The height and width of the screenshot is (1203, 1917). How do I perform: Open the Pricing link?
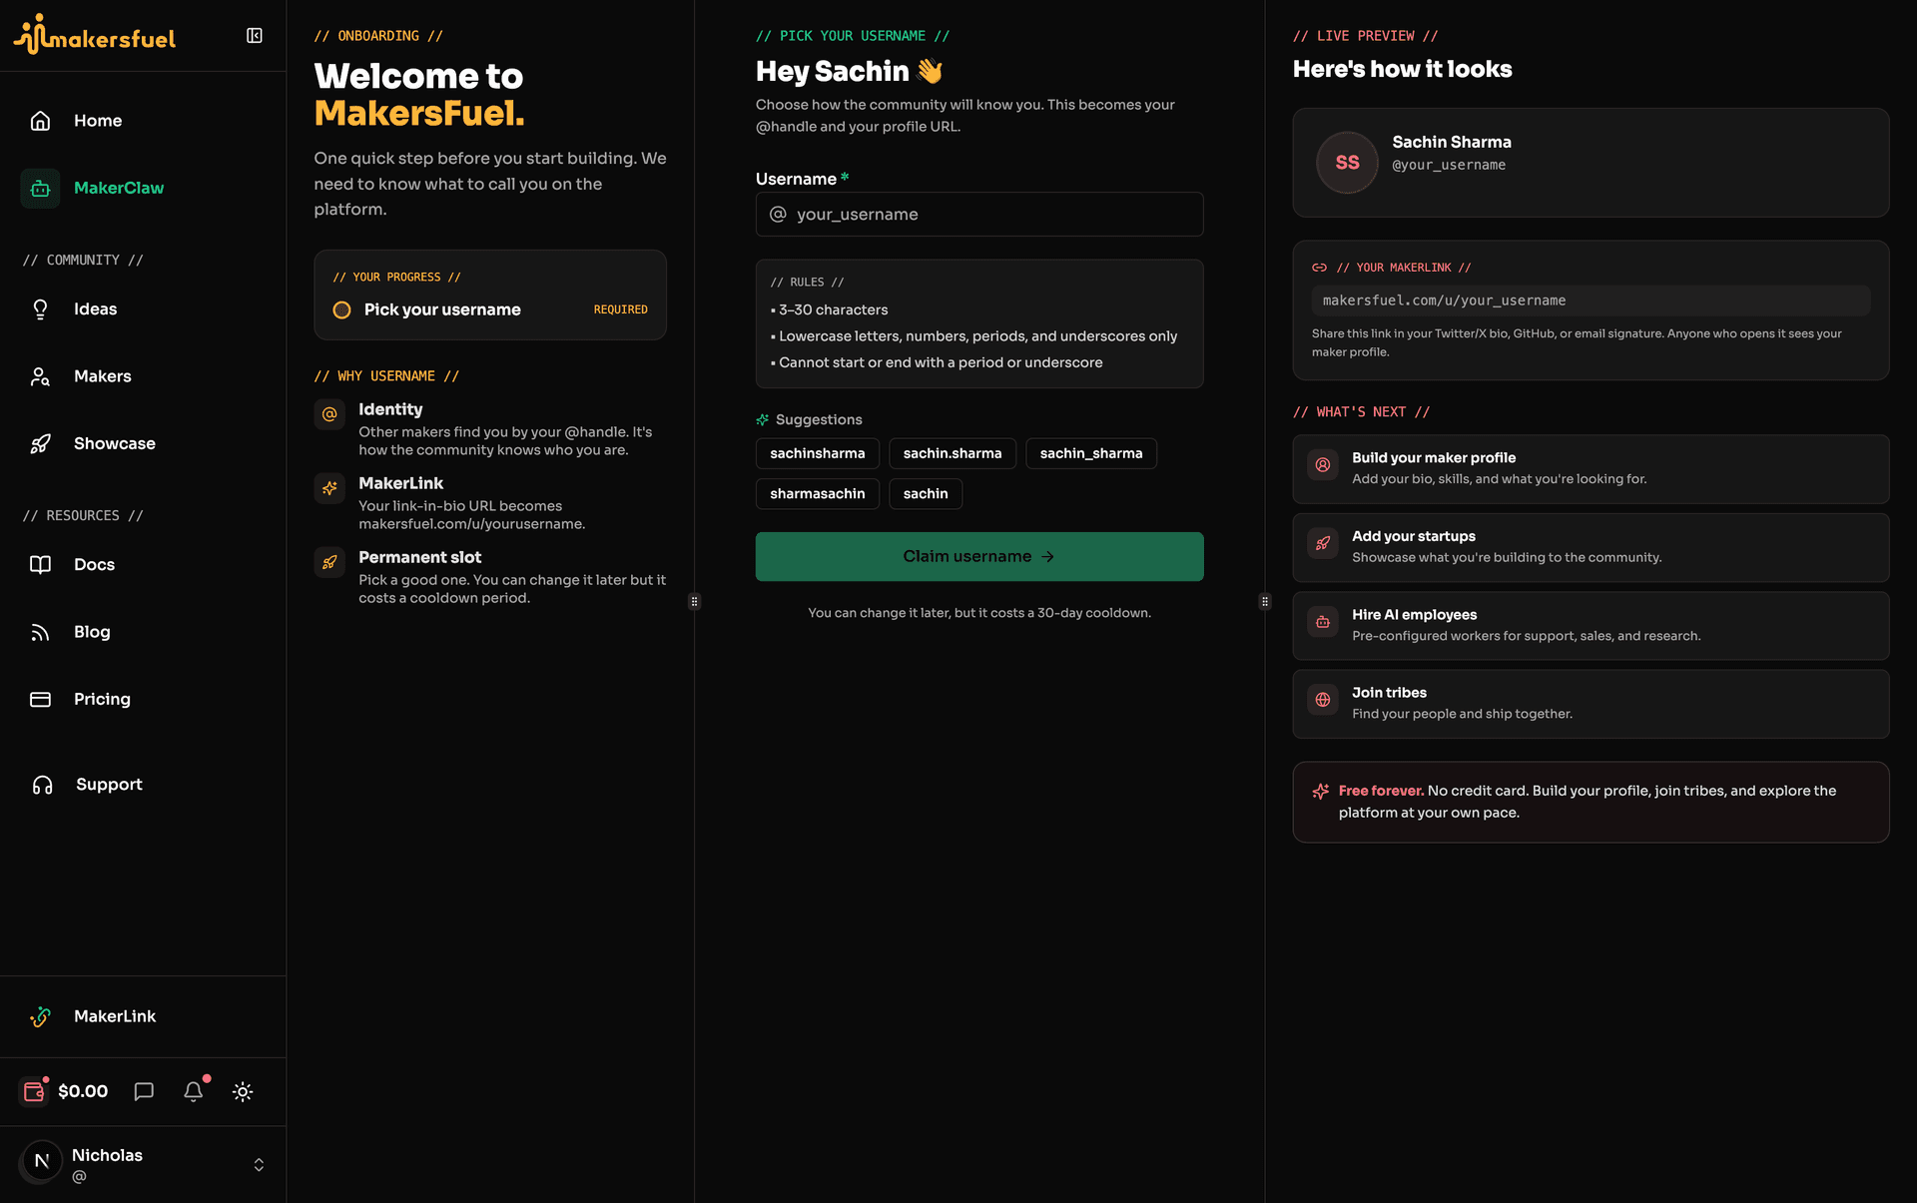pos(102,699)
